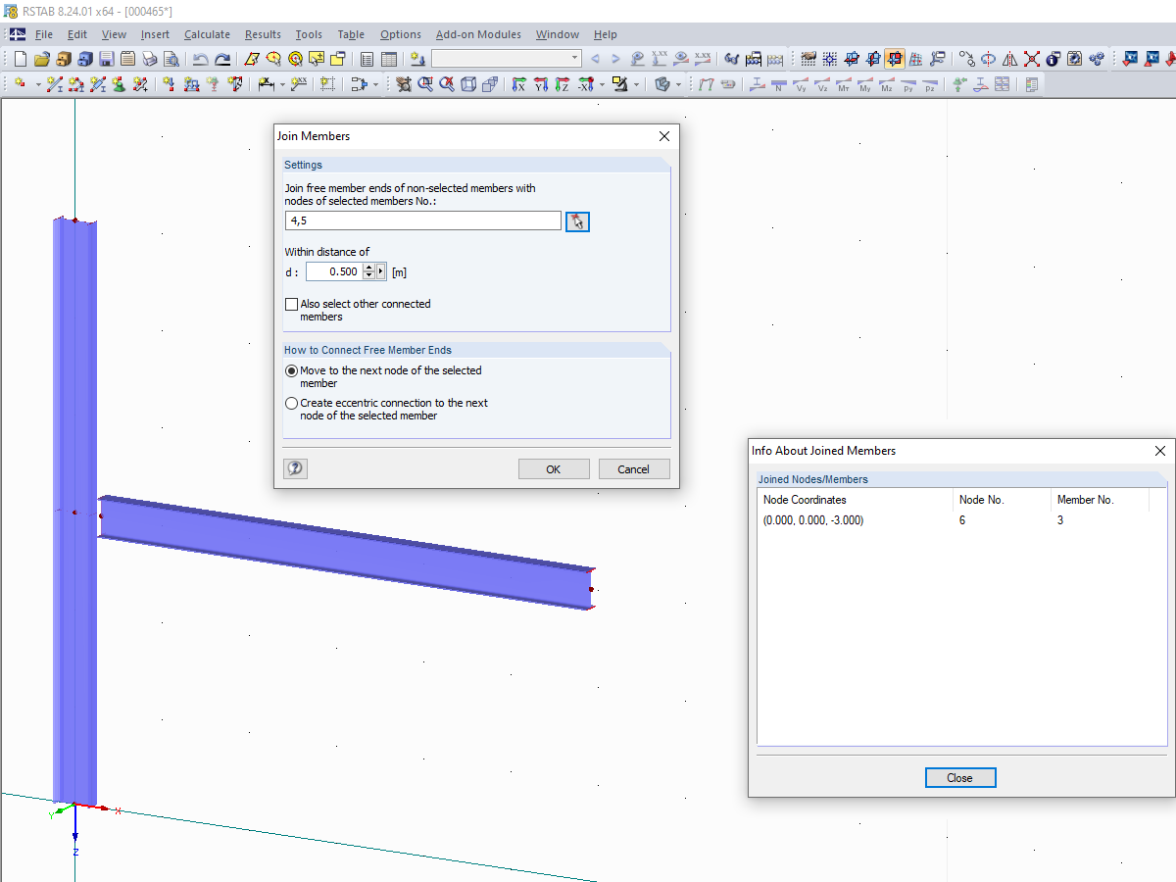The image size is (1176, 882).
Task: Click the selected members No. input field
Action: pyautogui.click(x=423, y=220)
